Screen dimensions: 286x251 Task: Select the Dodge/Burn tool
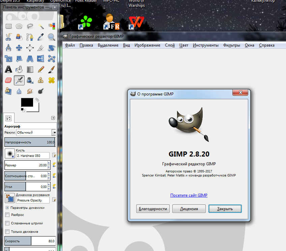[x=41, y=91]
